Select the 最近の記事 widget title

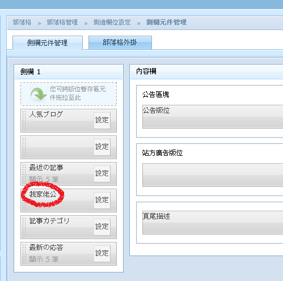pos(46,168)
